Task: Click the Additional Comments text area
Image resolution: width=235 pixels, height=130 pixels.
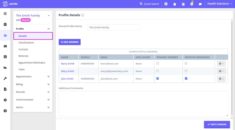Action: tap(143, 104)
